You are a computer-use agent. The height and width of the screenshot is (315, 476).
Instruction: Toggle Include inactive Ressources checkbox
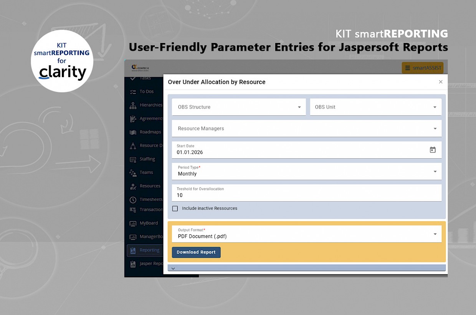tap(175, 209)
